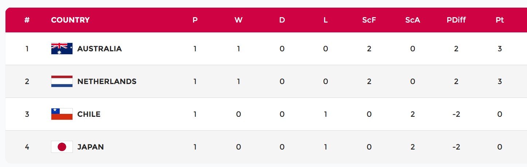Click the ScF column header

coord(369,20)
